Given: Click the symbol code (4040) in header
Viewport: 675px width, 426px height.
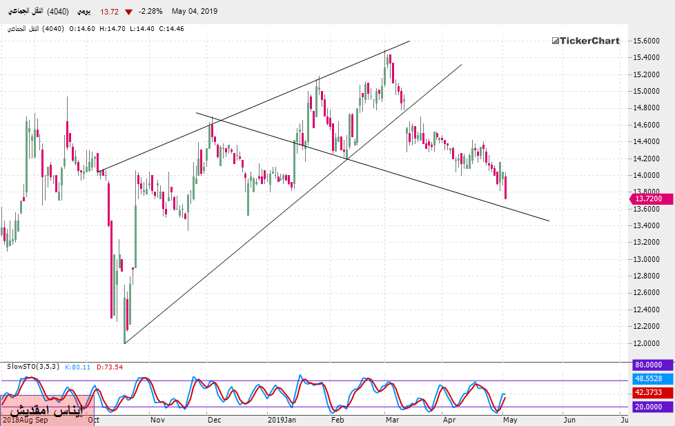Looking at the screenshot, I should [57, 12].
